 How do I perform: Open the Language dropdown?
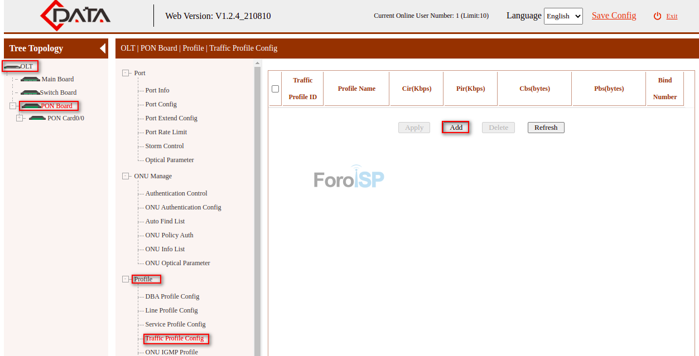pos(563,16)
